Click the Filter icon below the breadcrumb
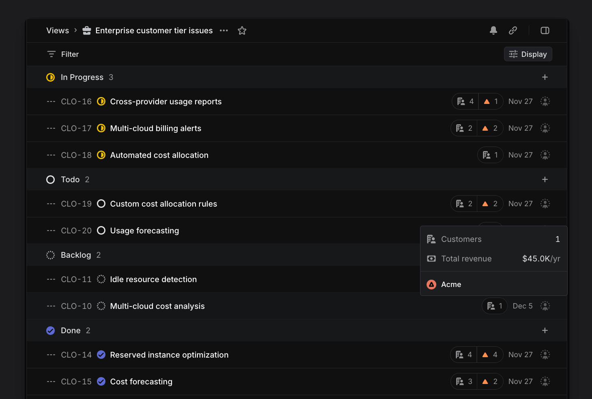Image resolution: width=592 pixels, height=399 pixels. (51, 54)
